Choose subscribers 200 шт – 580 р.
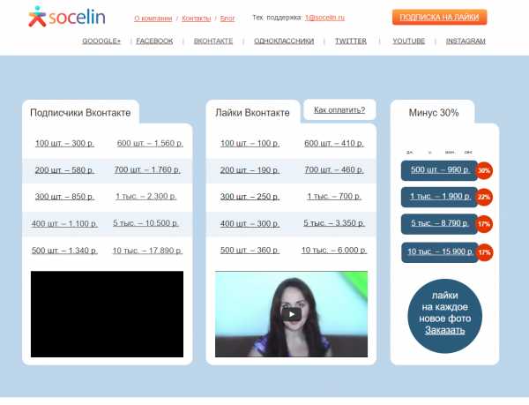Screen dimensions: 529x405 (64, 170)
